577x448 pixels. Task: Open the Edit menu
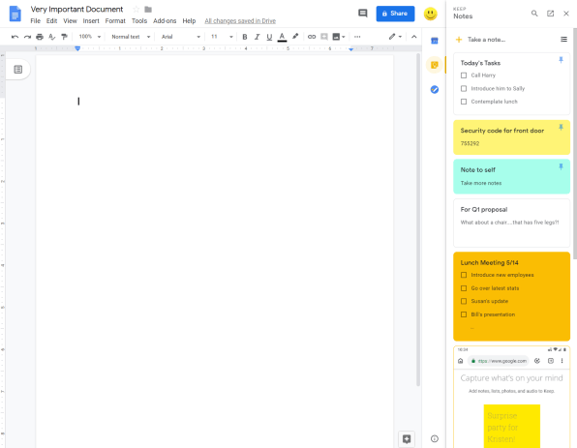click(x=51, y=21)
